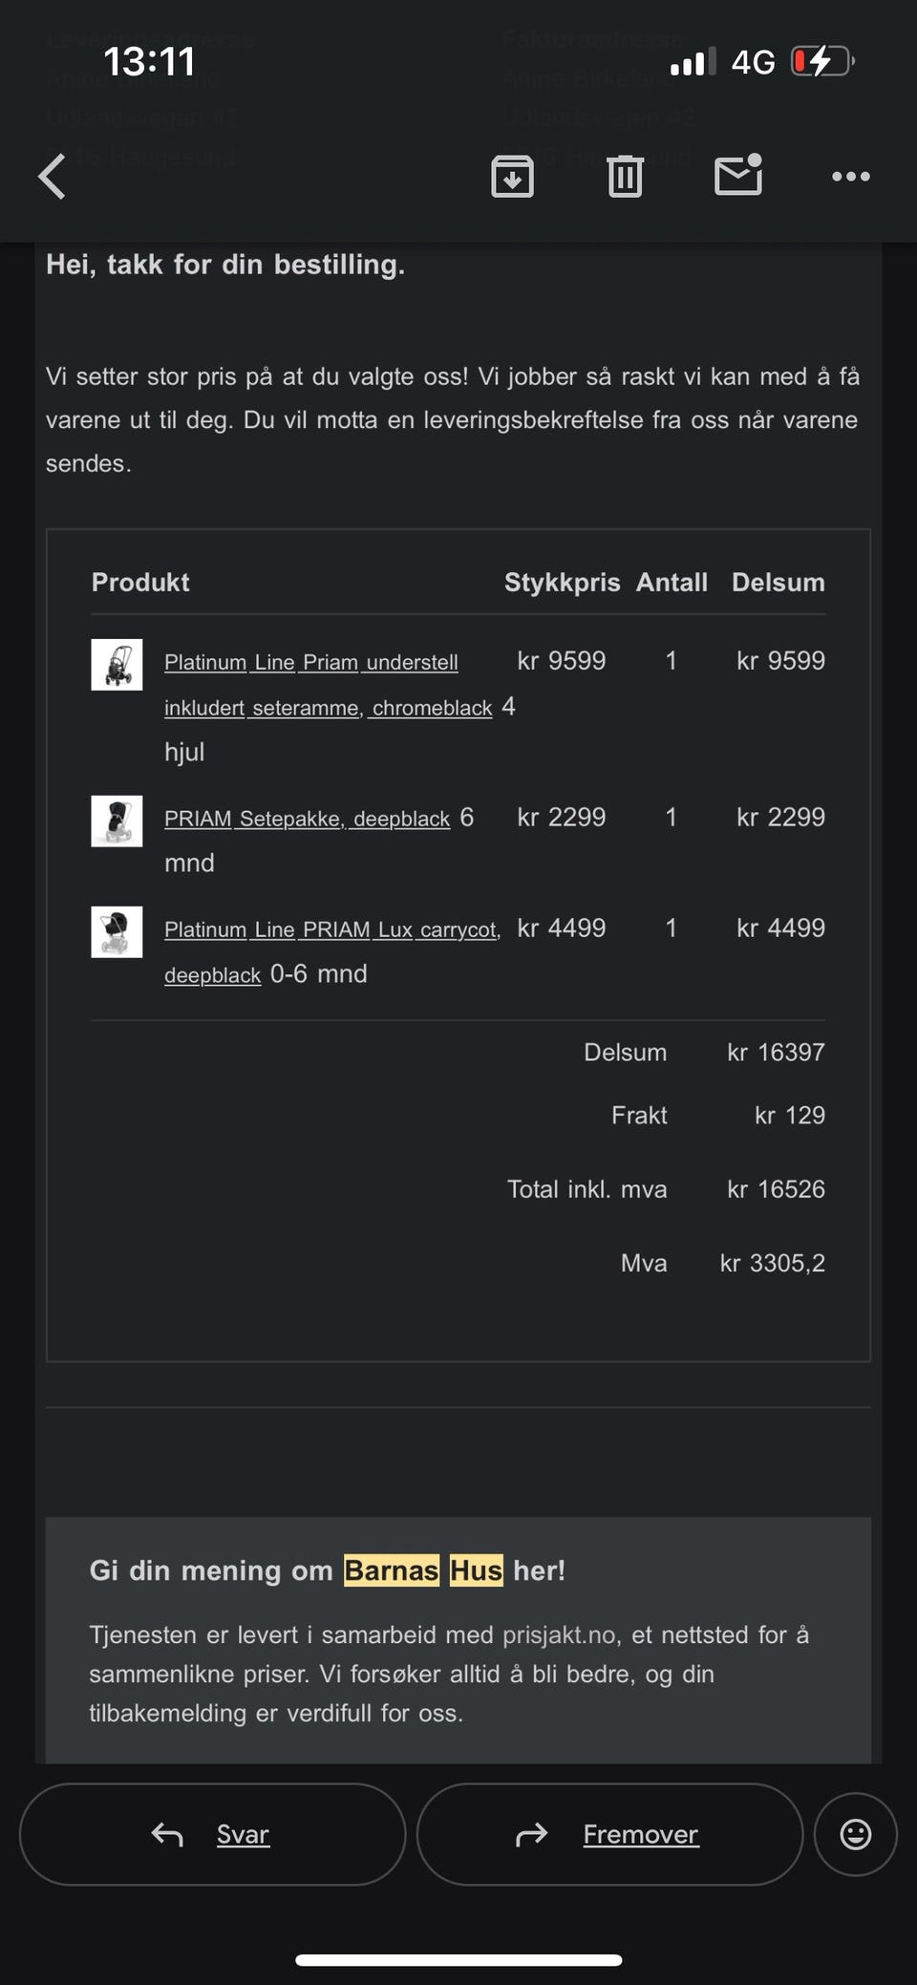Tap the PRIAM Setepakke seat pack thumbnail
Viewport: 917px width, 1985px height.
point(117,822)
